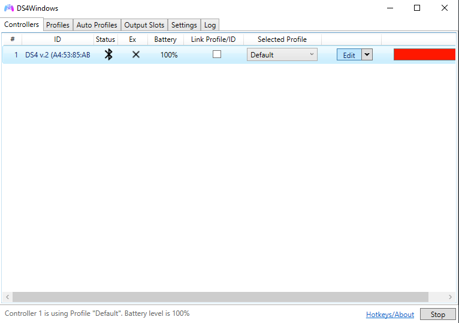The height and width of the screenshot is (323, 459).
Task: Click the Link Profile/ID column header
Action: [213, 39]
